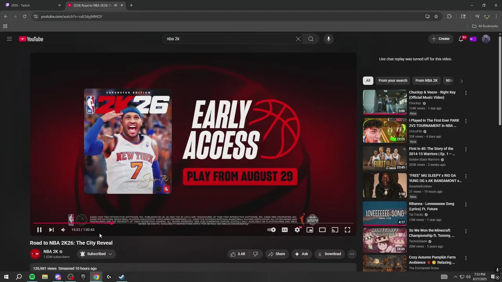This screenshot has width=502, height=282.
Task: Open the Chrome three-dot menu
Action: pyautogui.click(x=497, y=16)
